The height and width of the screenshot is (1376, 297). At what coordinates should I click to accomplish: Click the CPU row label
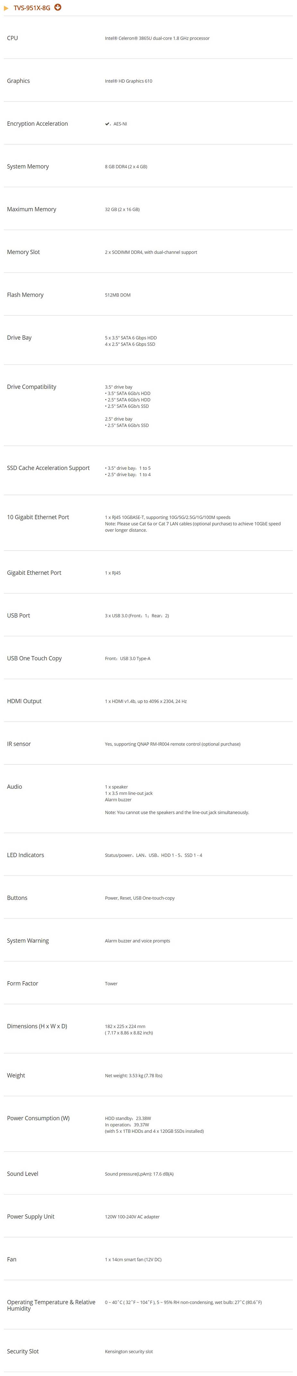[12, 39]
